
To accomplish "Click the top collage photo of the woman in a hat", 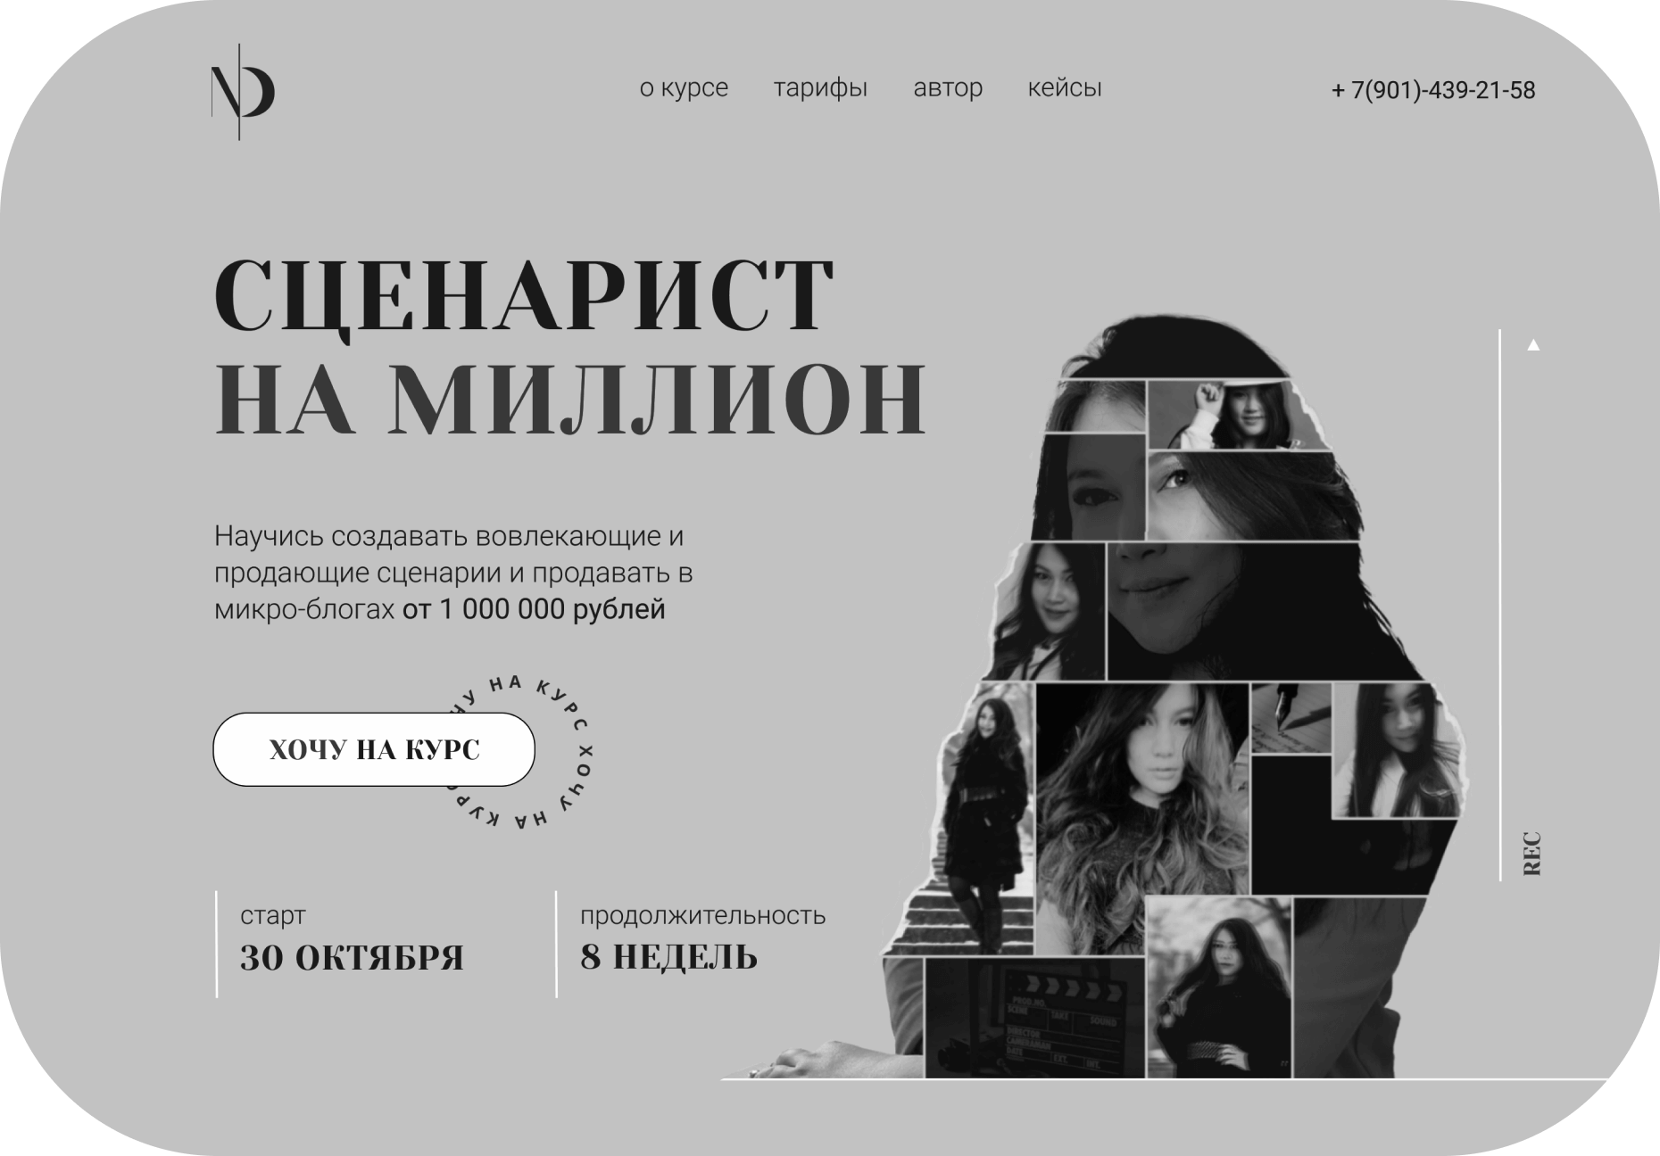I will pos(1236,414).
